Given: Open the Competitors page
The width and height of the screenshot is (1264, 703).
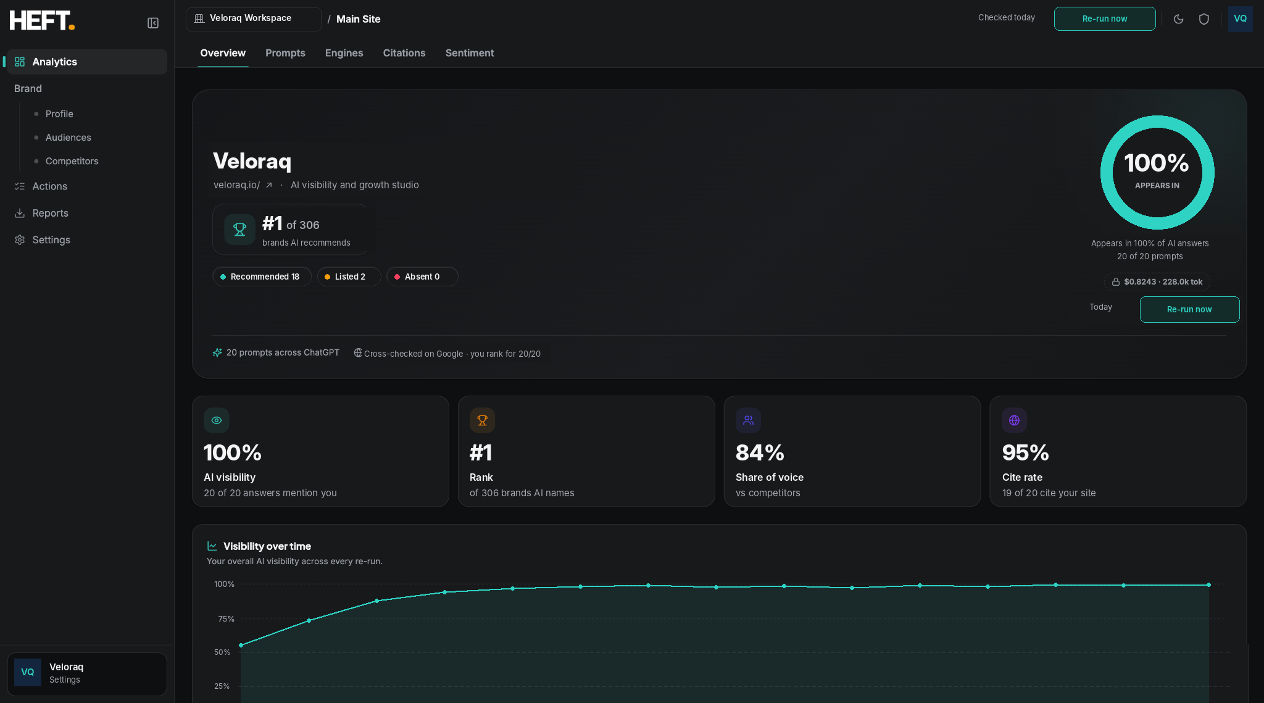Looking at the screenshot, I should [x=72, y=161].
